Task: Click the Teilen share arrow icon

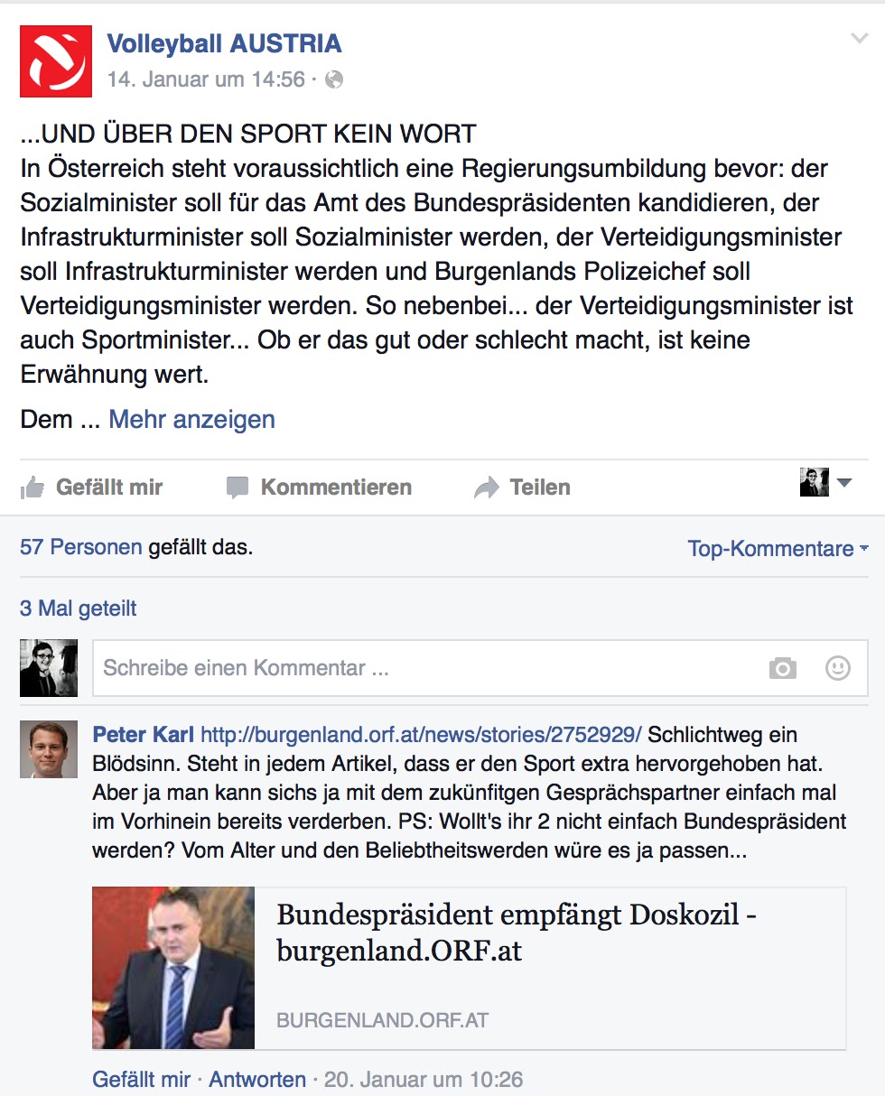Action: point(487,488)
